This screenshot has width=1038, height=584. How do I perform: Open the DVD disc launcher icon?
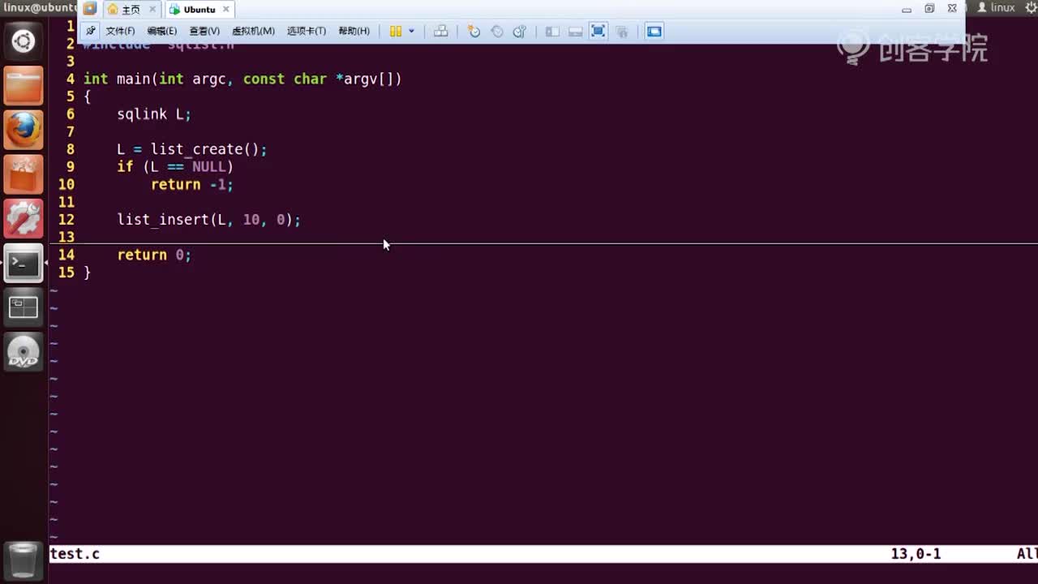tap(24, 351)
